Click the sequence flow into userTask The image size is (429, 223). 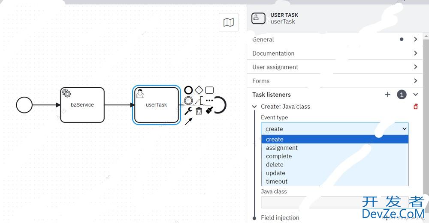(119, 105)
